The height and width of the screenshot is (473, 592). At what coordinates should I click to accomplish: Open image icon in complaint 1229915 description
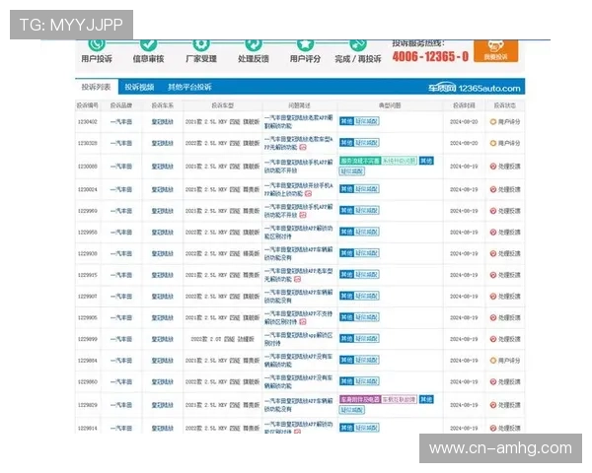pos(298,279)
